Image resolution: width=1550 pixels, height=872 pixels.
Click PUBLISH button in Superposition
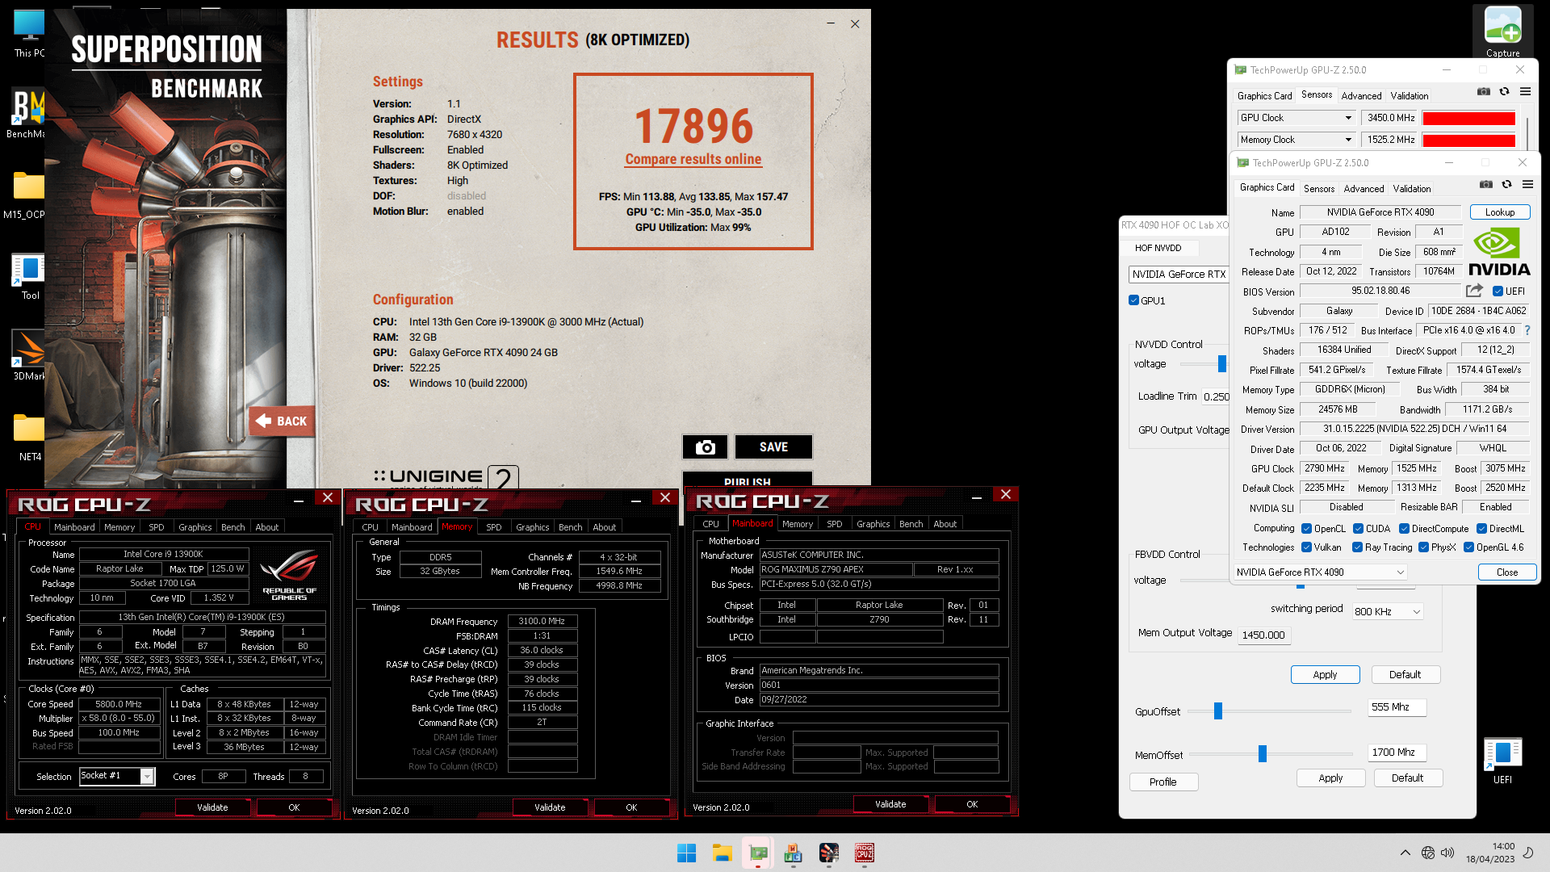pos(747,481)
